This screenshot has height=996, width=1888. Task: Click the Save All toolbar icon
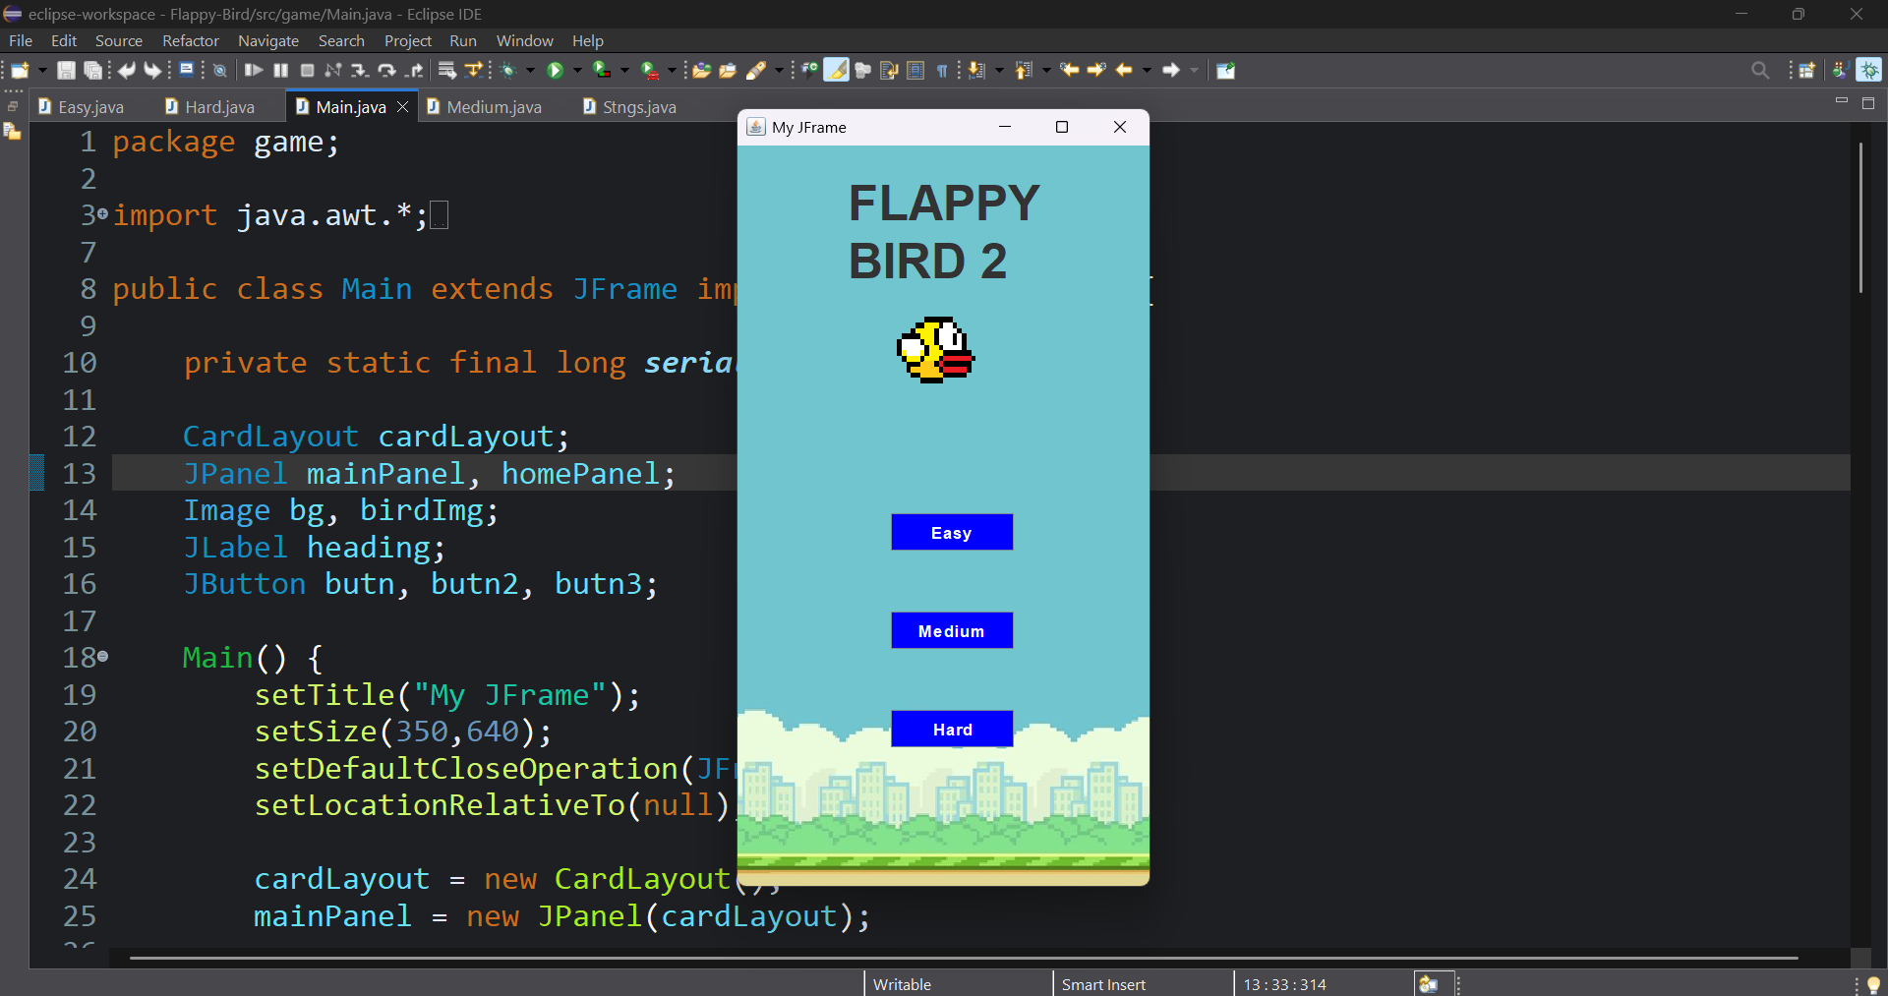[92, 71]
